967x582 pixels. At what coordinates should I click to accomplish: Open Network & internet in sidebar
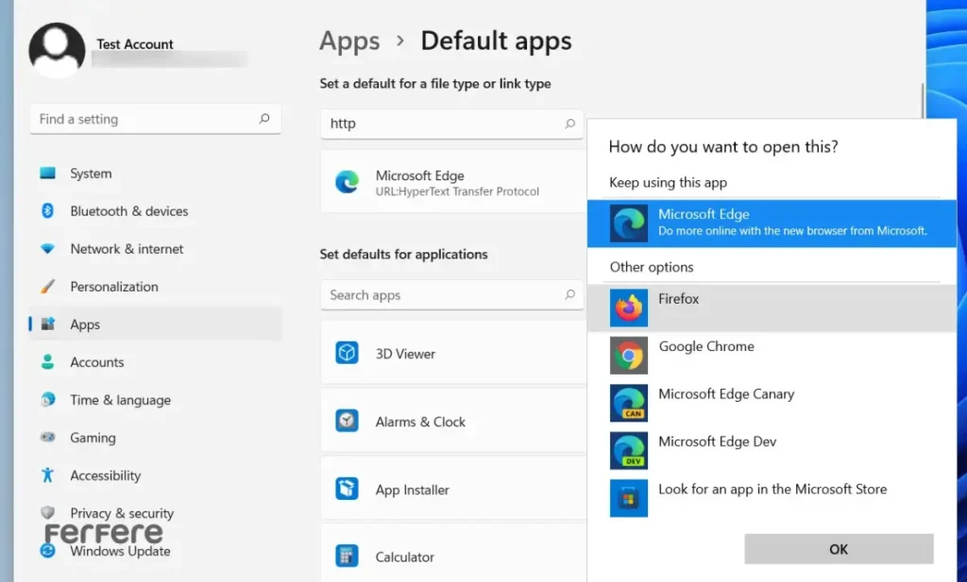(127, 249)
